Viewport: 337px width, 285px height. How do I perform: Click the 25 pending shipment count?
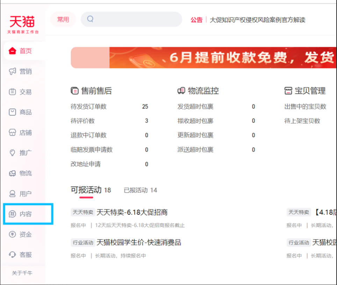pyautogui.click(x=145, y=107)
